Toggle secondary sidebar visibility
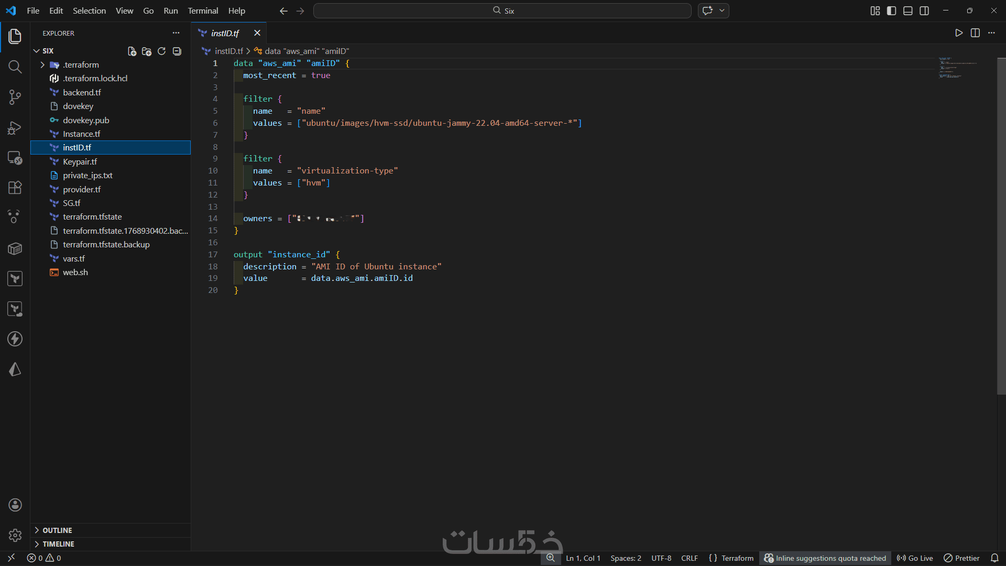Image resolution: width=1006 pixels, height=566 pixels. tap(924, 10)
